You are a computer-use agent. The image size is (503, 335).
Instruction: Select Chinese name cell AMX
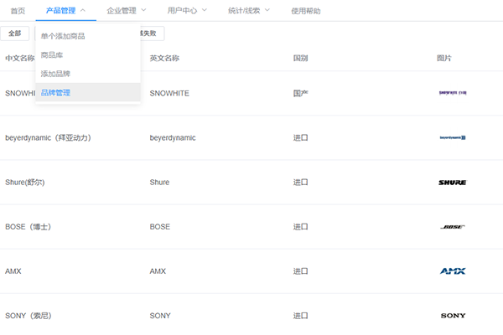click(x=13, y=271)
